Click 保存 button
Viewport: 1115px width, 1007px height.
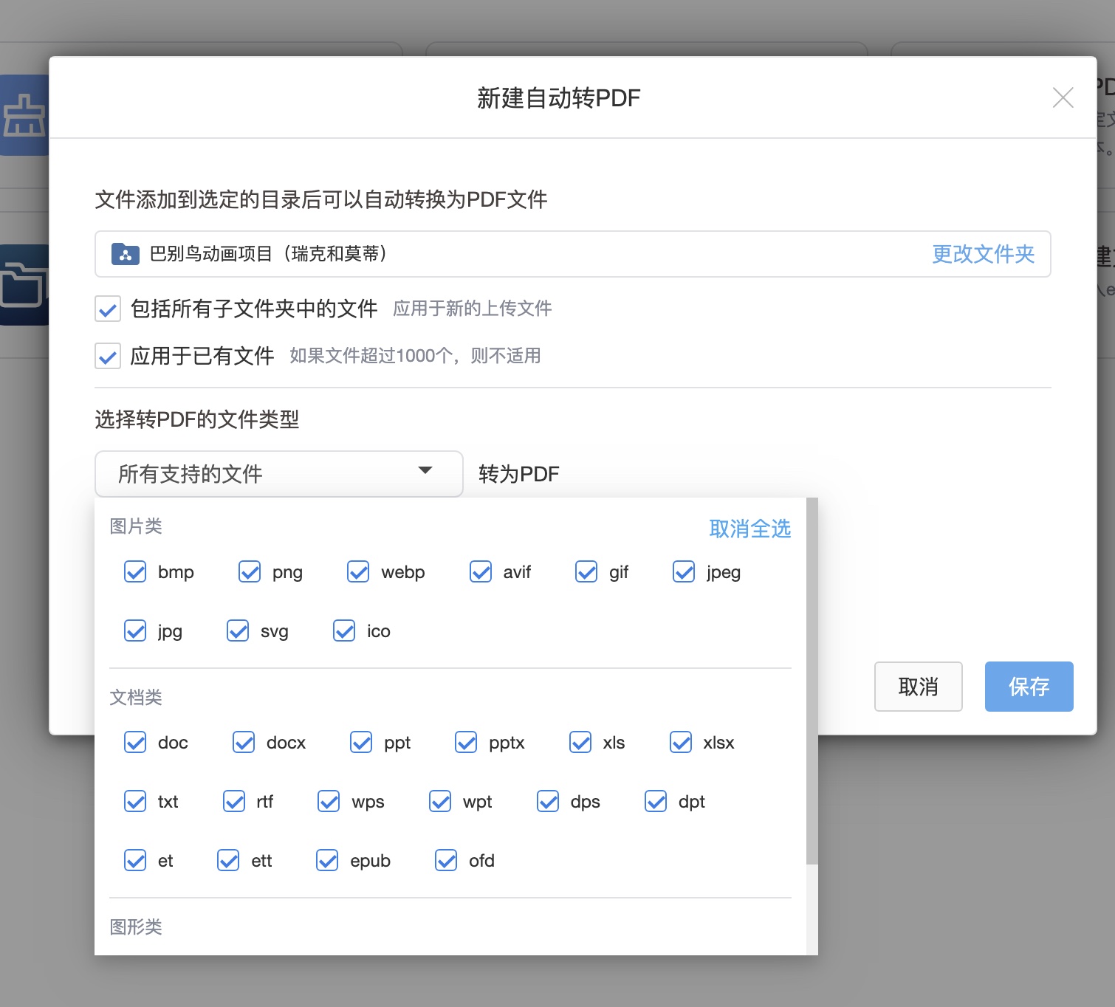click(x=1029, y=687)
